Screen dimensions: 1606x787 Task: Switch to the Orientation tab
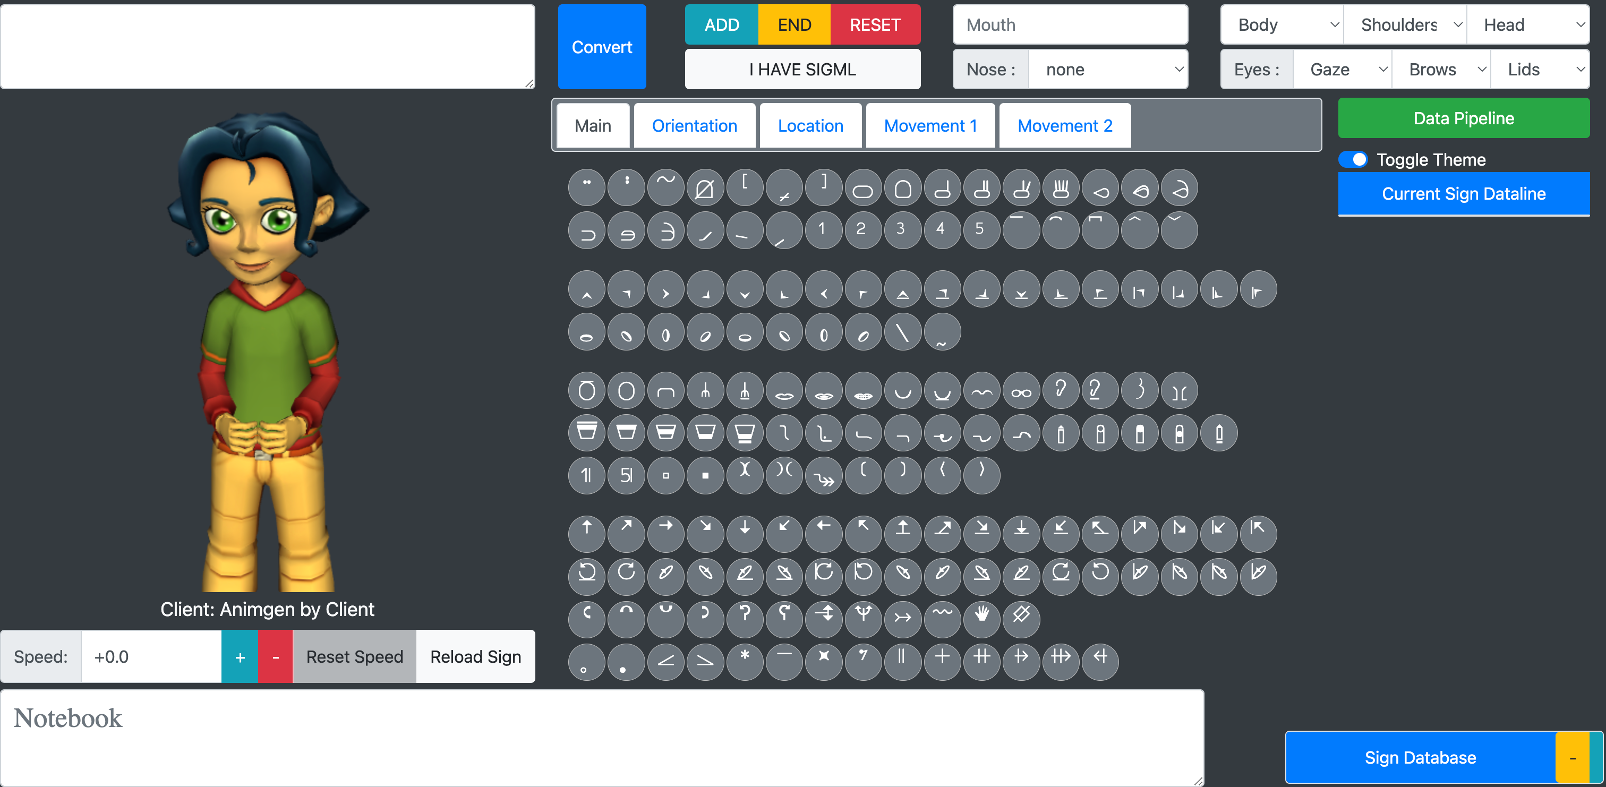pos(695,125)
